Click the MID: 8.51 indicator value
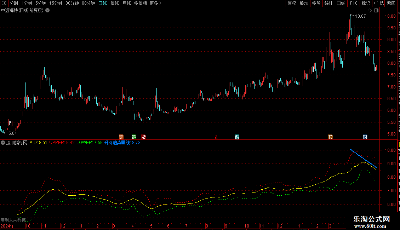Viewport: 400px width, 230px height. point(38,143)
